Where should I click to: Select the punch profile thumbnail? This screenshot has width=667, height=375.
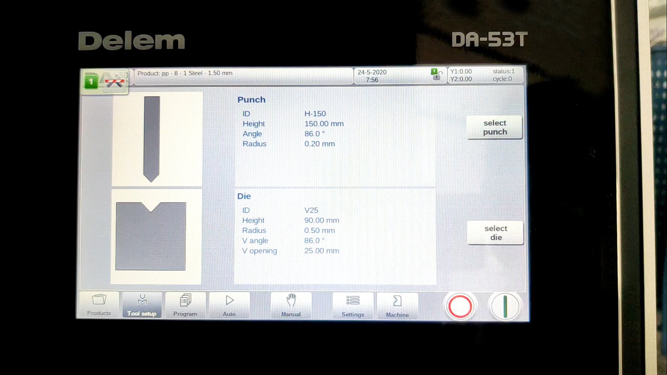[157, 139]
